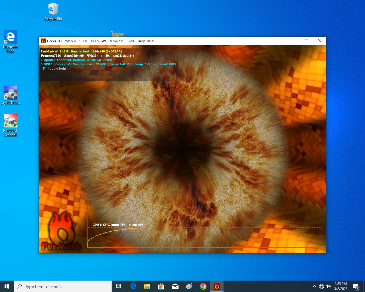The width and height of the screenshot is (365, 292).
Task: Open the Paint palette icon in the taskbar
Action: coord(189,286)
